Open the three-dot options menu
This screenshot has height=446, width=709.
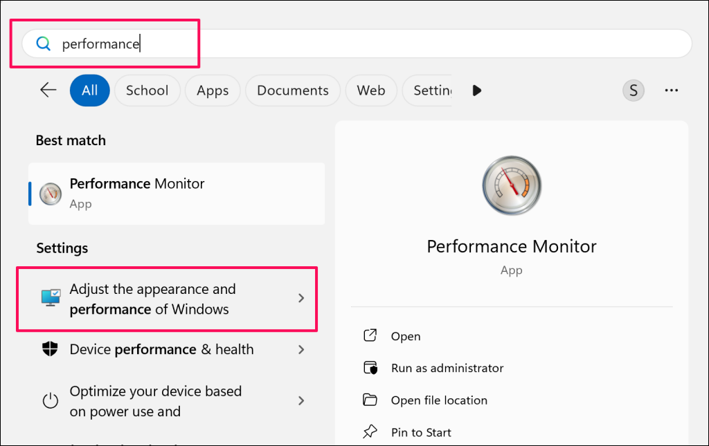(671, 90)
